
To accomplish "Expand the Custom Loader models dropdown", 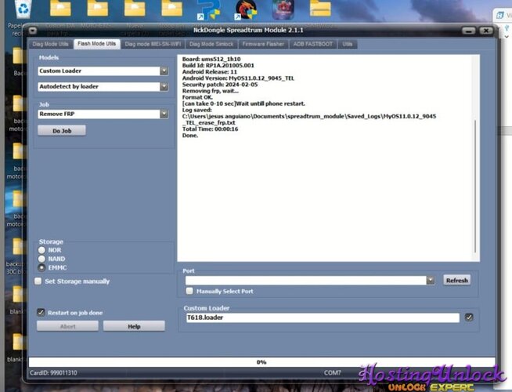I will [x=164, y=71].
